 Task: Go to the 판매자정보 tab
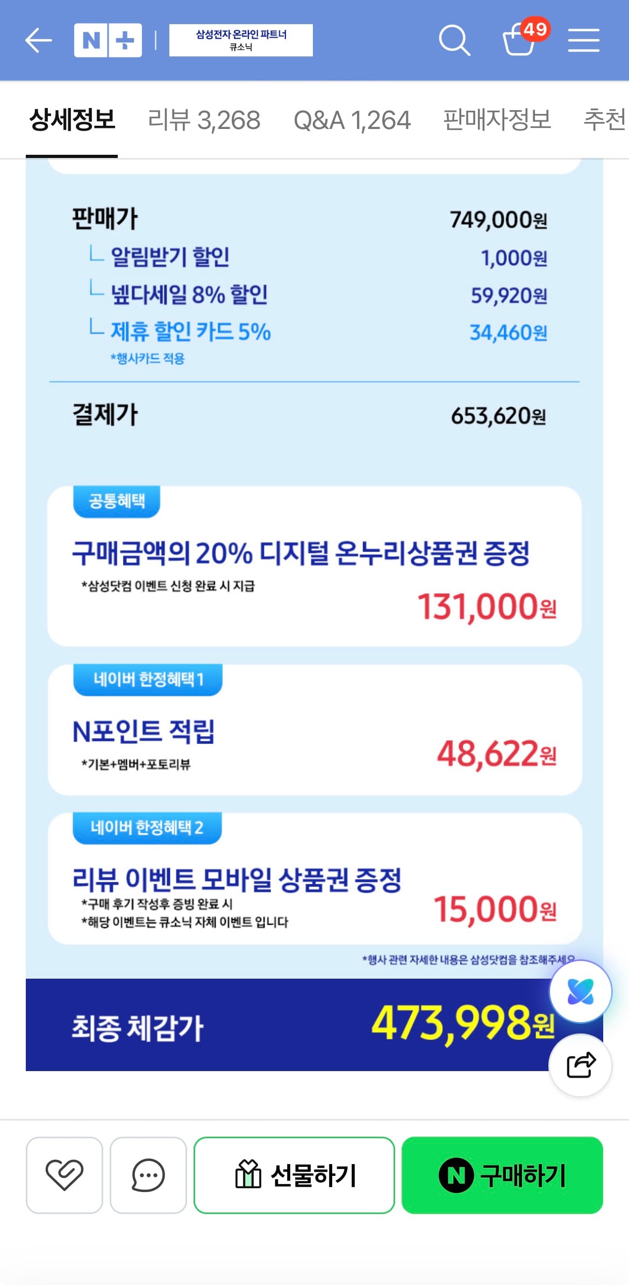(497, 120)
